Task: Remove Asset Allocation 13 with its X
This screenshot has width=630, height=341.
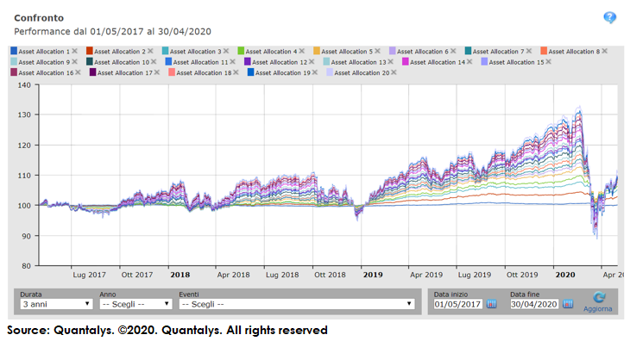Action: (x=391, y=62)
